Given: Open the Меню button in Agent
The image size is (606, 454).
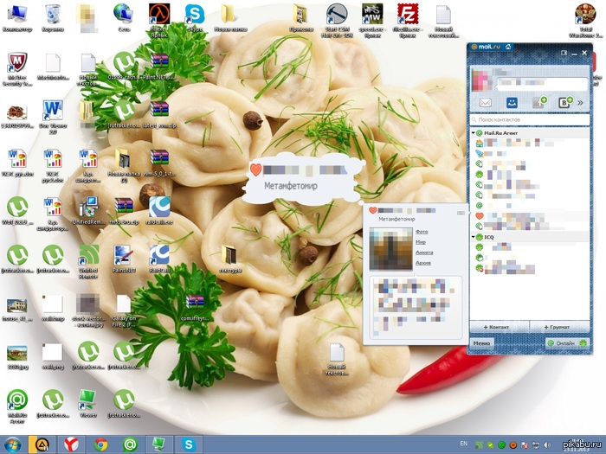Looking at the screenshot, I should [x=481, y=343].
